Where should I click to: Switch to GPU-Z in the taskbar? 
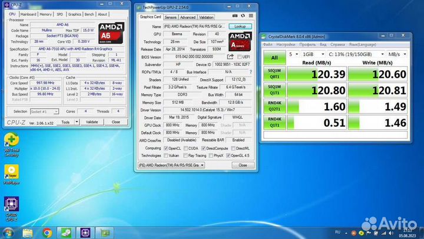[x=105, y=233]
